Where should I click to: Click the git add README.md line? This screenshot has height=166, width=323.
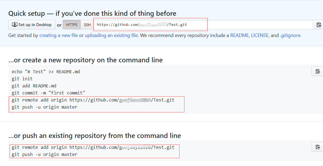tap(34, 86)
